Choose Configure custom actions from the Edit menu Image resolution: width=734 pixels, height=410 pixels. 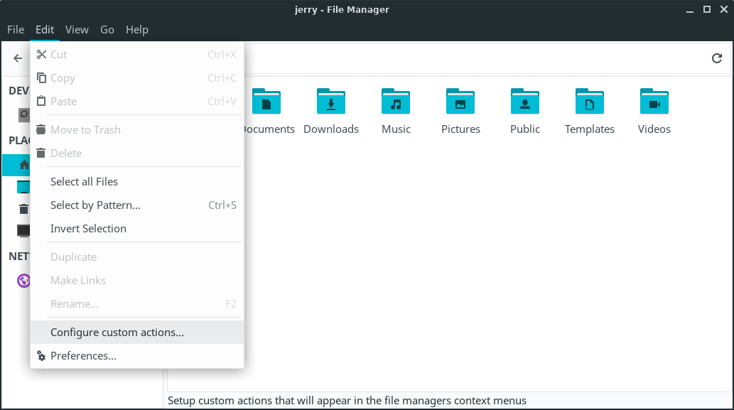click(x=117, y=332)
